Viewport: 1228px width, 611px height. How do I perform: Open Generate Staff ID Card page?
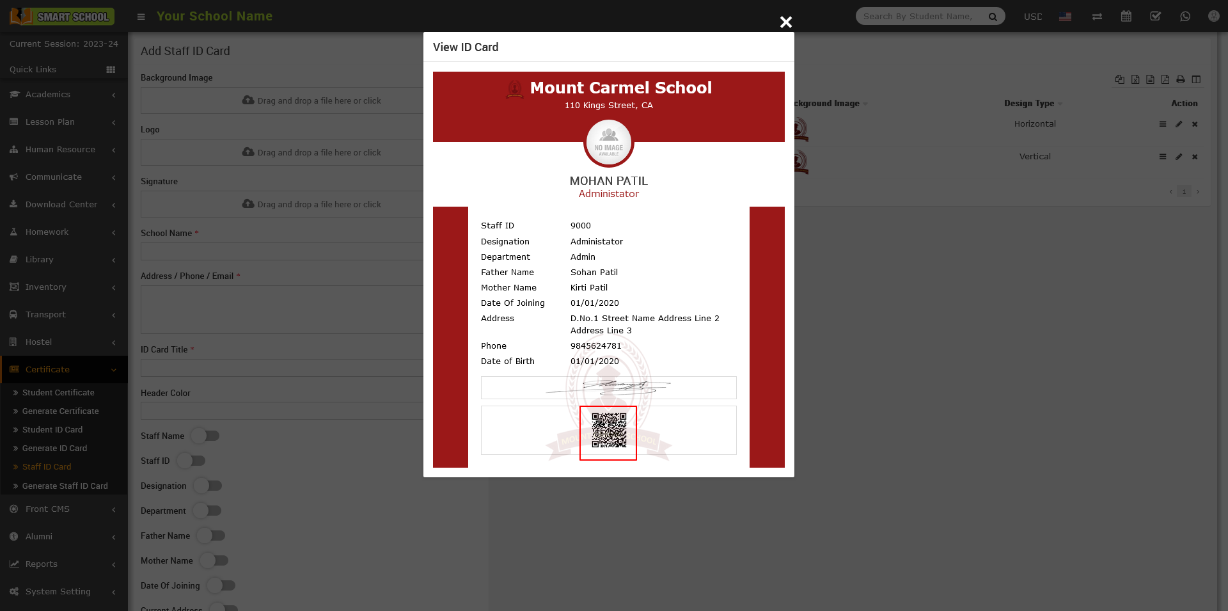pos(65,486)
